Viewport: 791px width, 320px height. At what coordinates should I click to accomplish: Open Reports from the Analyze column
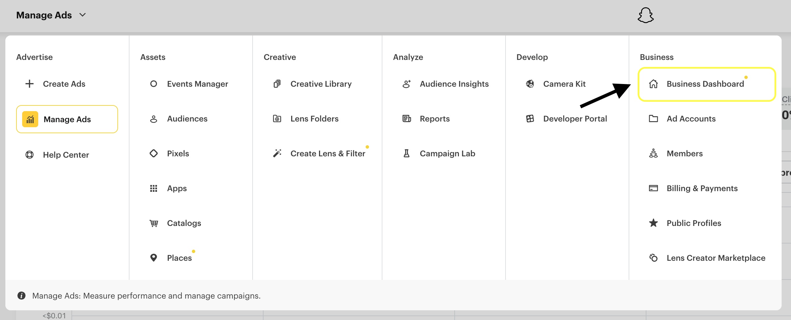coord(435,118)
